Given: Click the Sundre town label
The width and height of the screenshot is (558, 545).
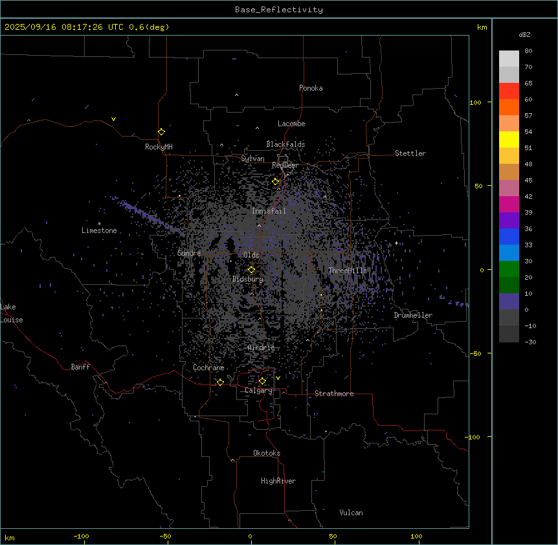Looking at the screenshot, I should [x=189, y=253].
